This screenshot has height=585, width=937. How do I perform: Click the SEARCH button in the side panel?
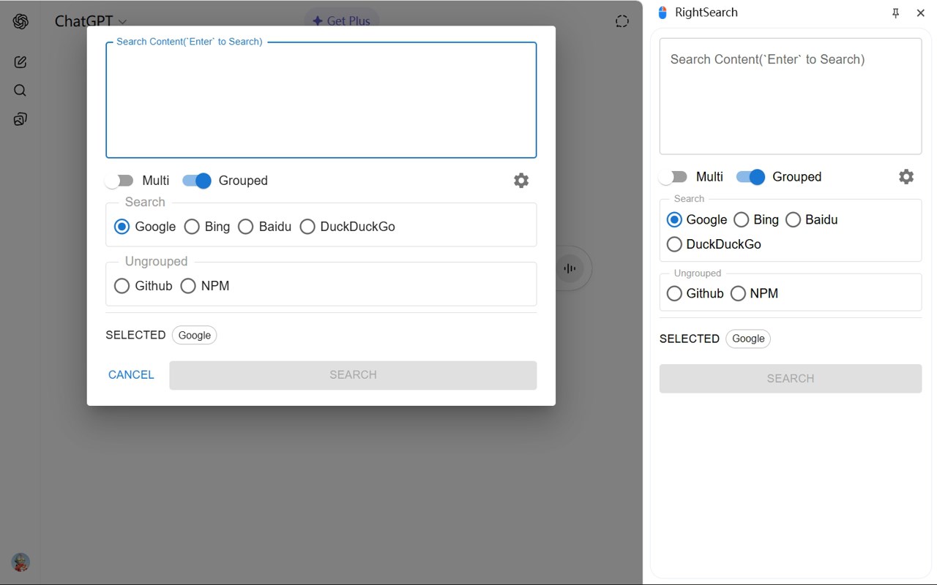tap(791, 379)
